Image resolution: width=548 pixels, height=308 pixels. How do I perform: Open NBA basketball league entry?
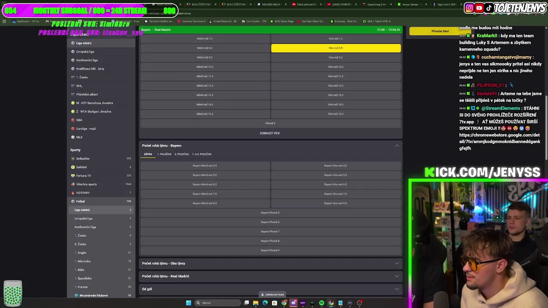(101, 120)
